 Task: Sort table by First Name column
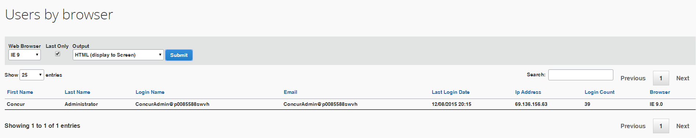pyautogui.click(x=20, y=92)
